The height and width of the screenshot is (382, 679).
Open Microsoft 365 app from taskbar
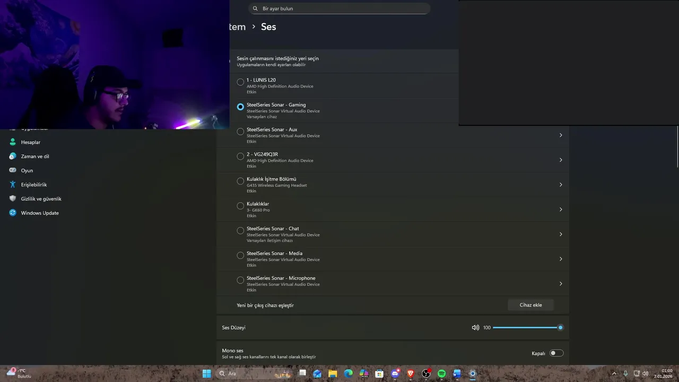pos(364,374)
